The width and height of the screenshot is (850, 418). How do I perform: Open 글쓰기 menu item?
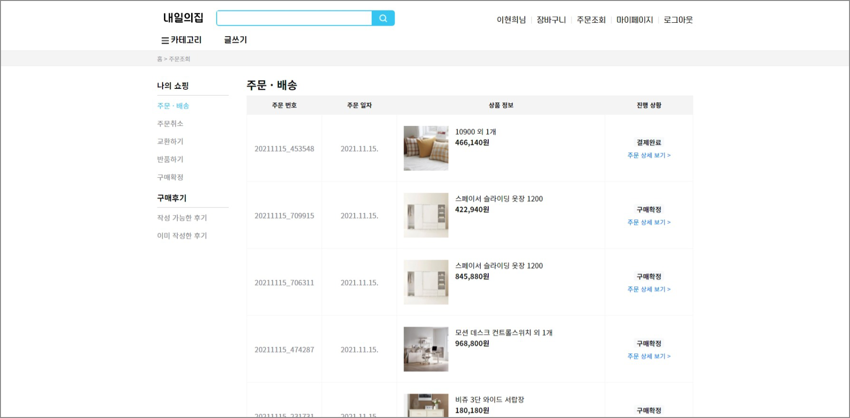pos(236,40)
